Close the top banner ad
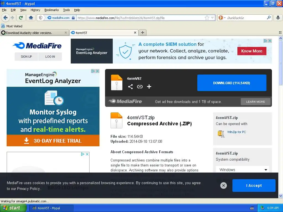This screenshot has width=283, height=212. click(x=270, y=41)
